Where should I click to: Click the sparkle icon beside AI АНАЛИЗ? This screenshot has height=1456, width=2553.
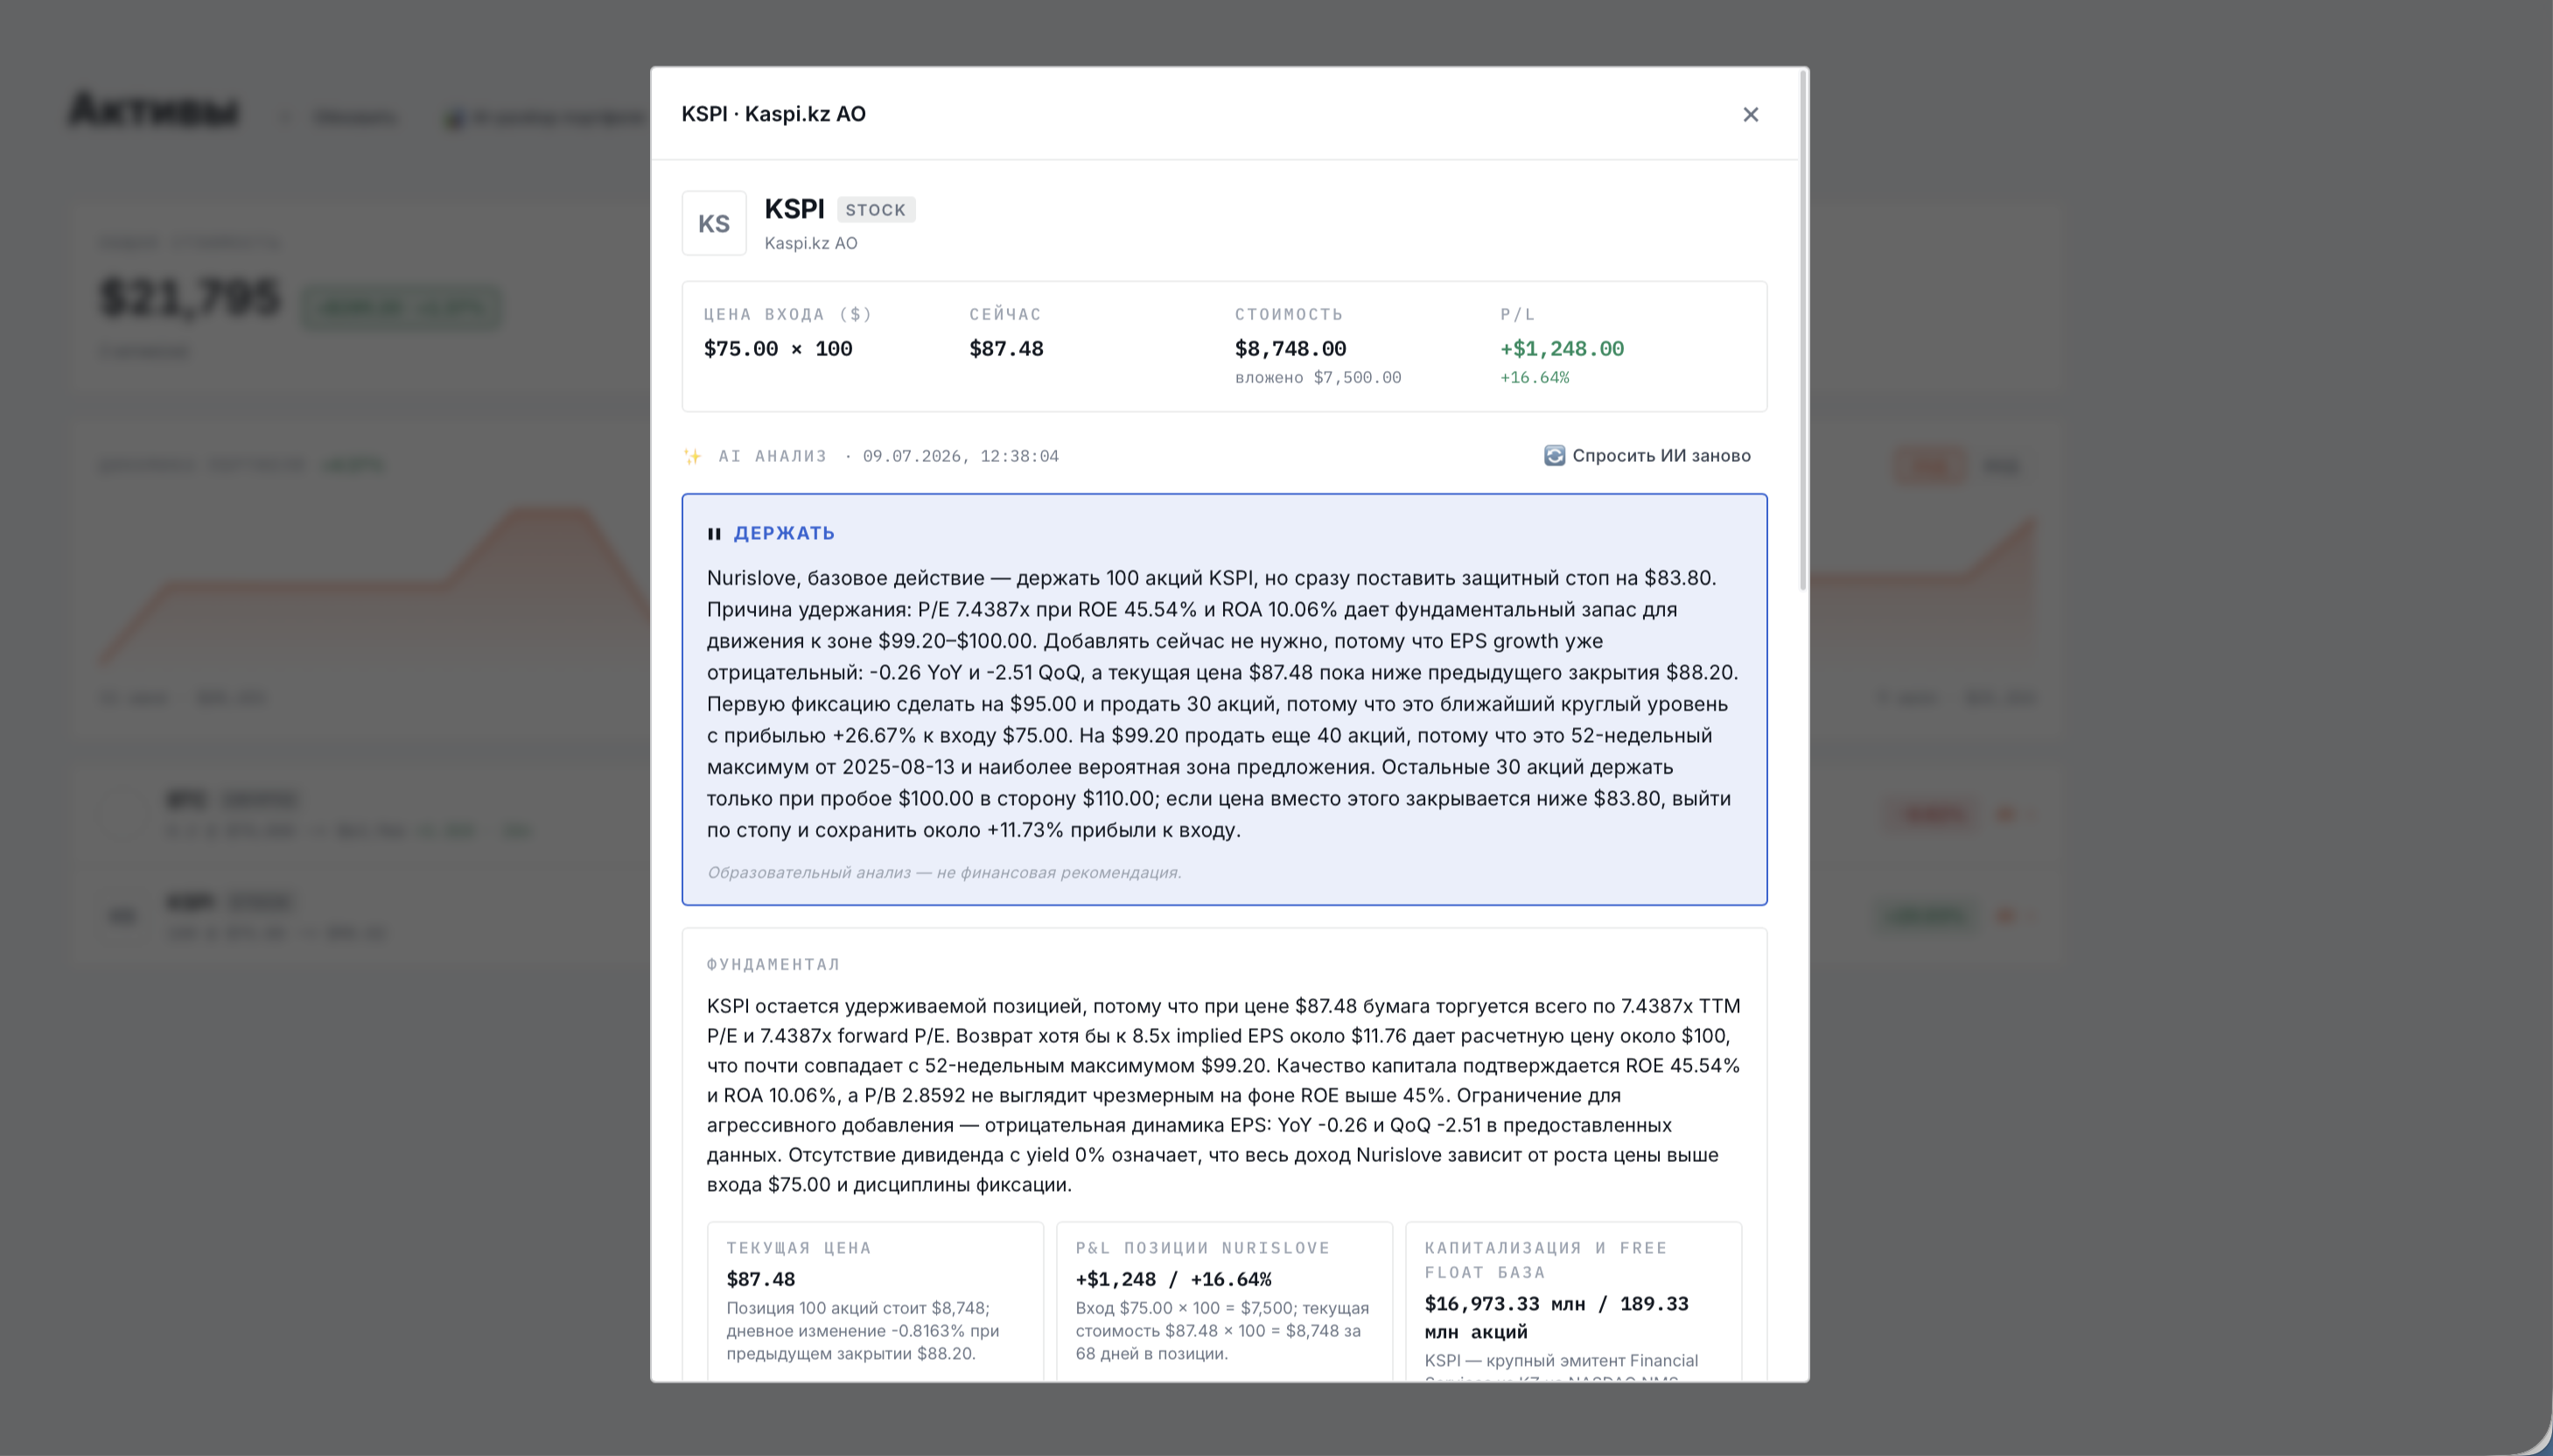point(692,456)
